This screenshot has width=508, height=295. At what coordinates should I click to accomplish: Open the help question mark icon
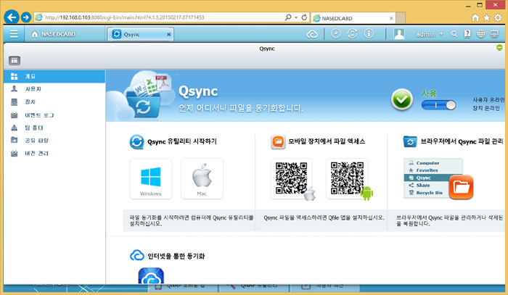click(x=467, y=33)
